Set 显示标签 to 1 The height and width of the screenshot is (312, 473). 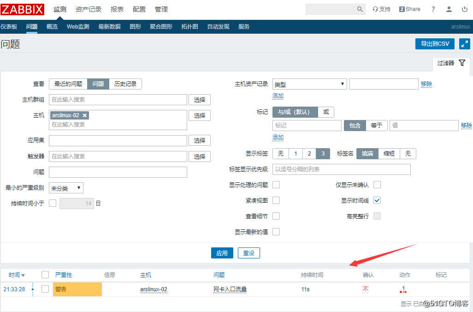[296, 154]
